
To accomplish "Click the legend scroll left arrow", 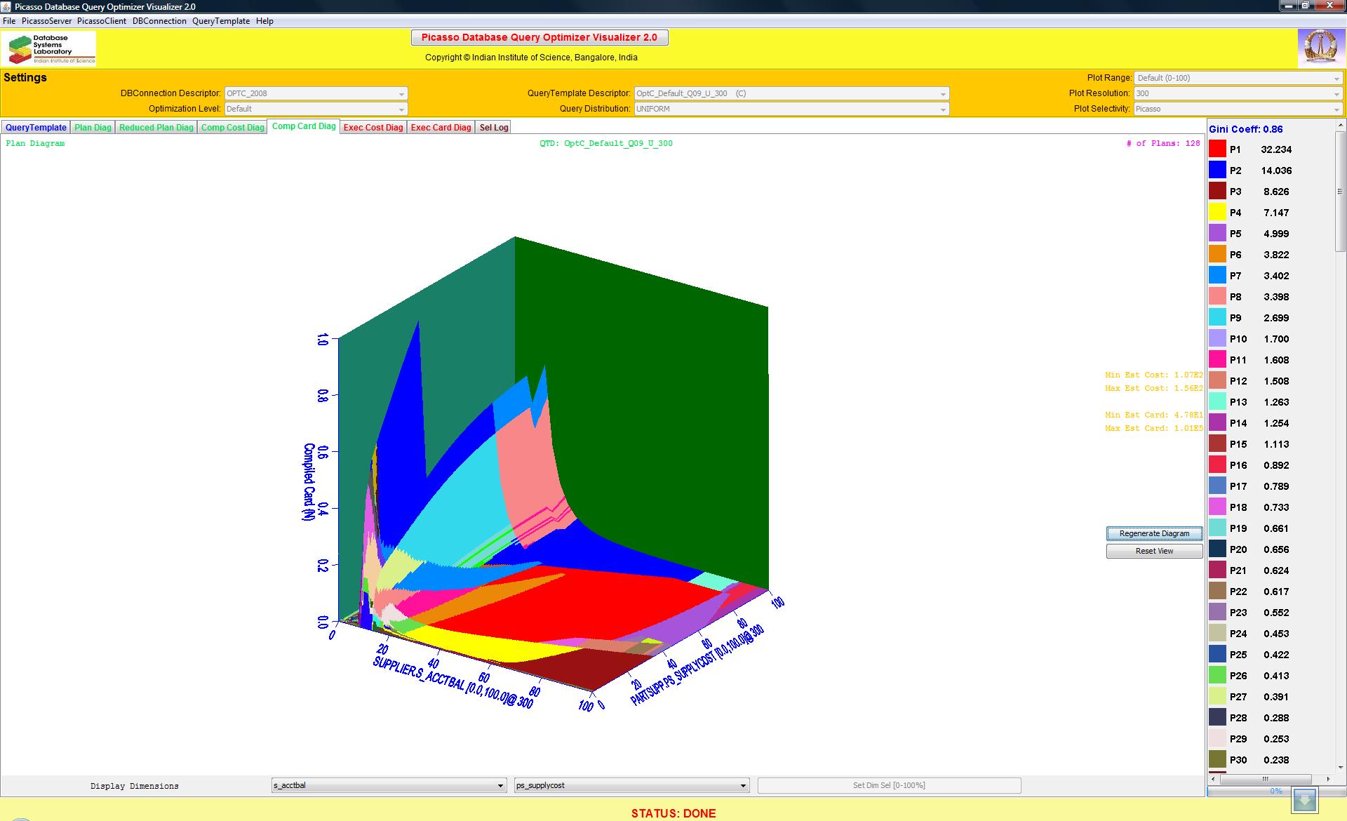I will pyautogui.click(x=1214, y=779).
